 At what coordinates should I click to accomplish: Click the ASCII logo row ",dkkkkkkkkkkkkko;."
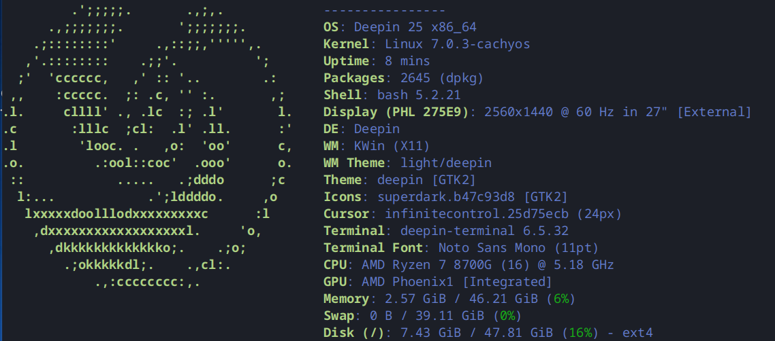[x=116, y=248]
